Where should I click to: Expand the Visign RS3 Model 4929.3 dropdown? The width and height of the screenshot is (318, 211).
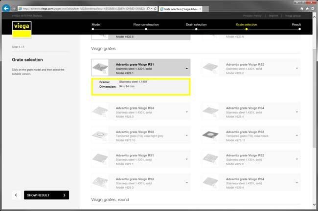click(x=186, y=183)
